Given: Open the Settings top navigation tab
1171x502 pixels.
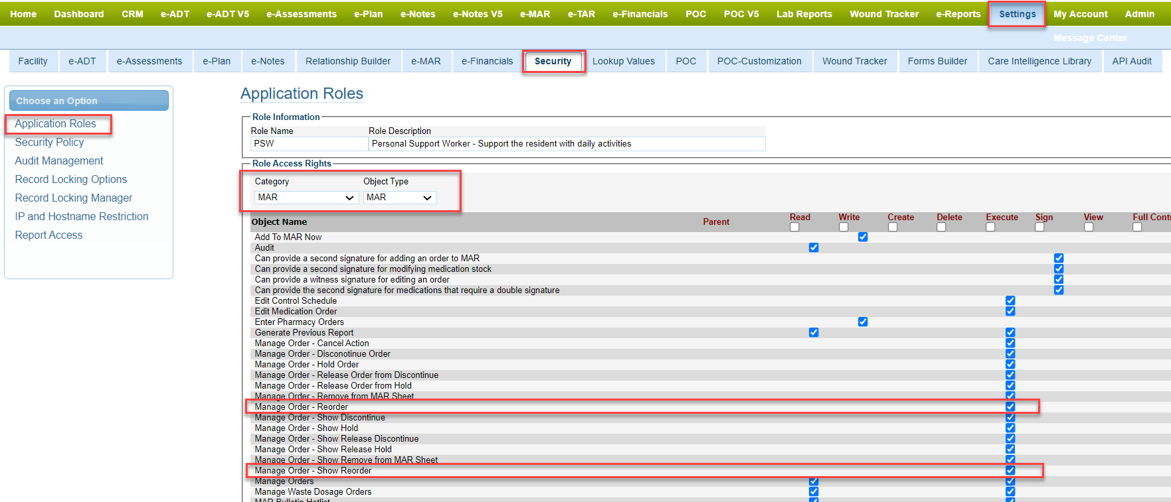Looking at the screenshot, I should pos(1017,14).
